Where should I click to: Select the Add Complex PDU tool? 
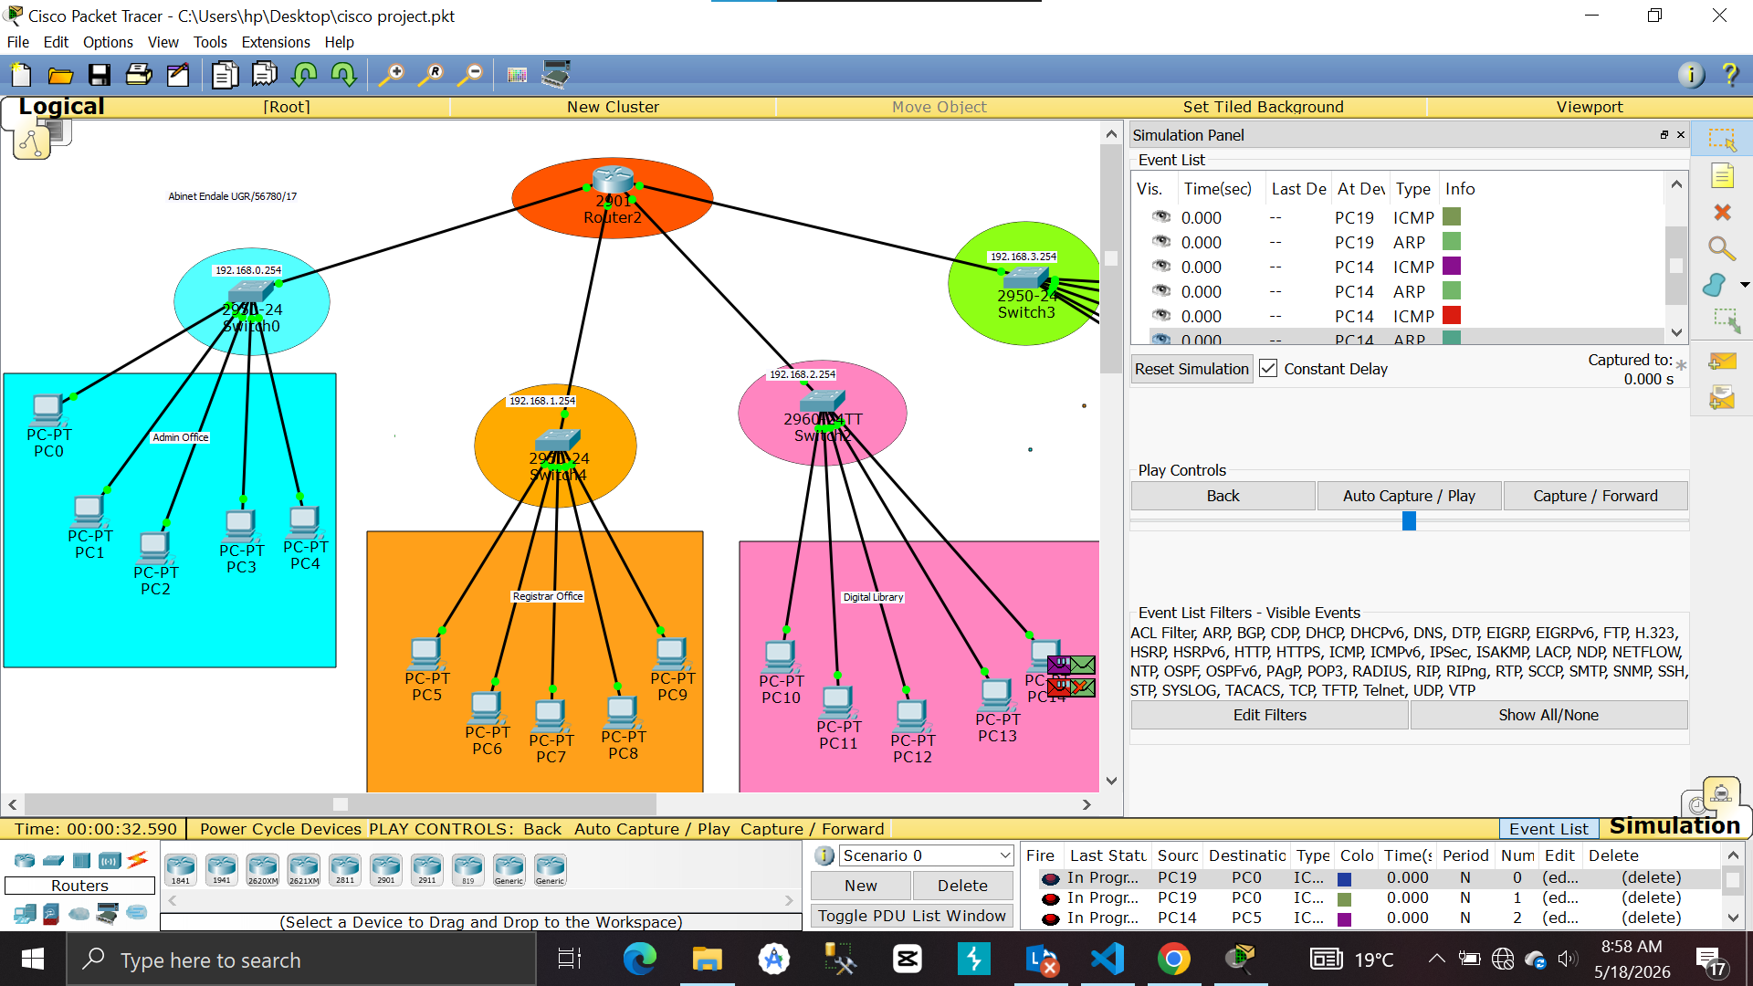(x=1722, y=398)
